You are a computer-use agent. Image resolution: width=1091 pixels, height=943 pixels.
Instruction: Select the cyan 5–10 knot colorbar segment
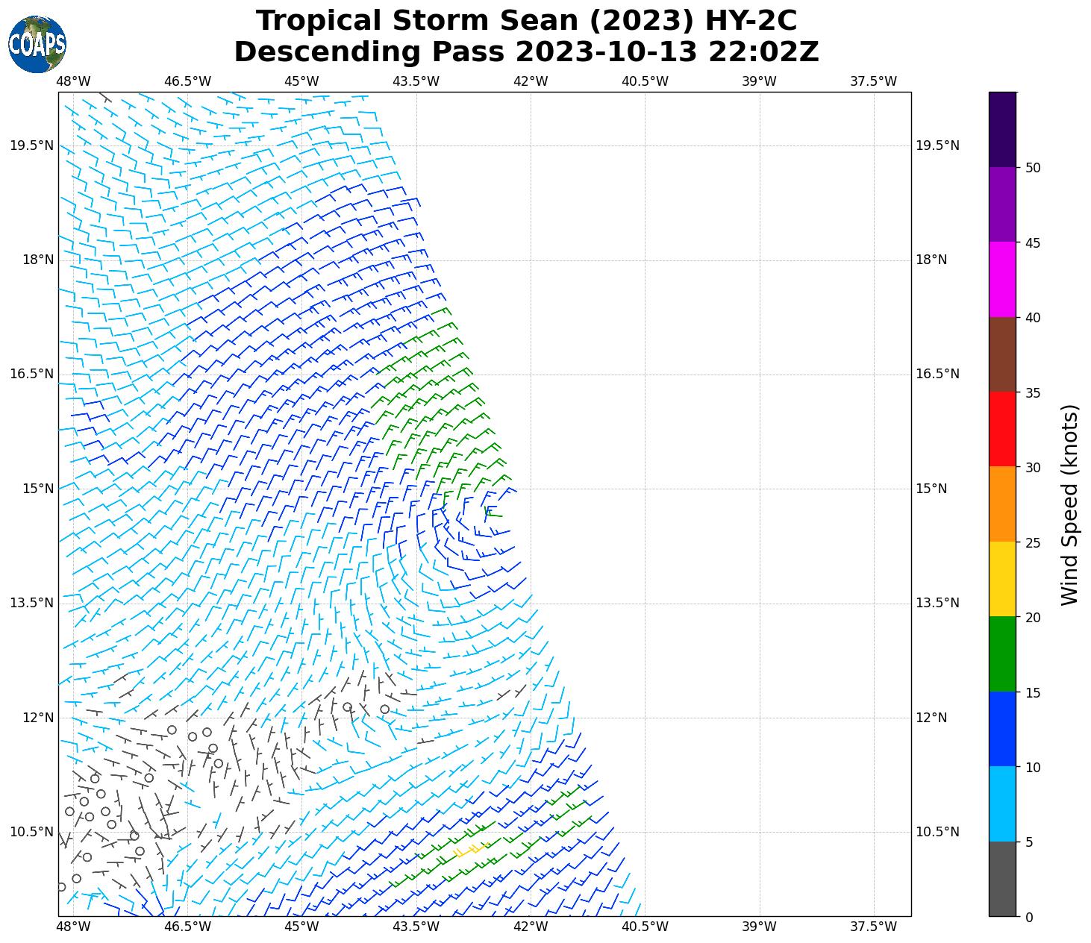coord(1001,803)
